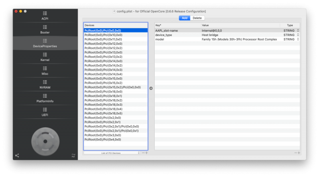Screen dimensions: 319x177
Task: Select the Add tab
Action: tap(185, 18)
